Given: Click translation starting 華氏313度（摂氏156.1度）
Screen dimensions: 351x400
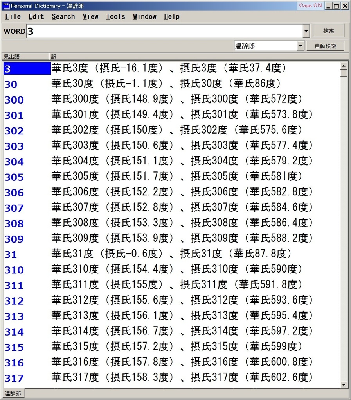Looking at the screenshot, I should point(182,315).
